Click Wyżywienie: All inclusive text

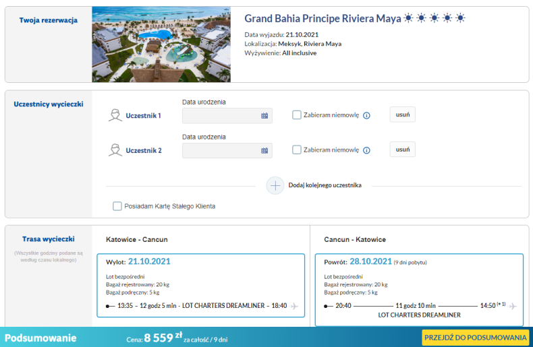coord(281,53)
